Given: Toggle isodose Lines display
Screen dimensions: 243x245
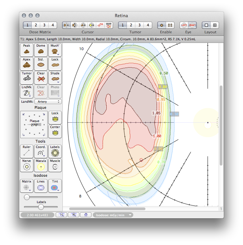Looking at the screenshot, I should tap(41, 186).
